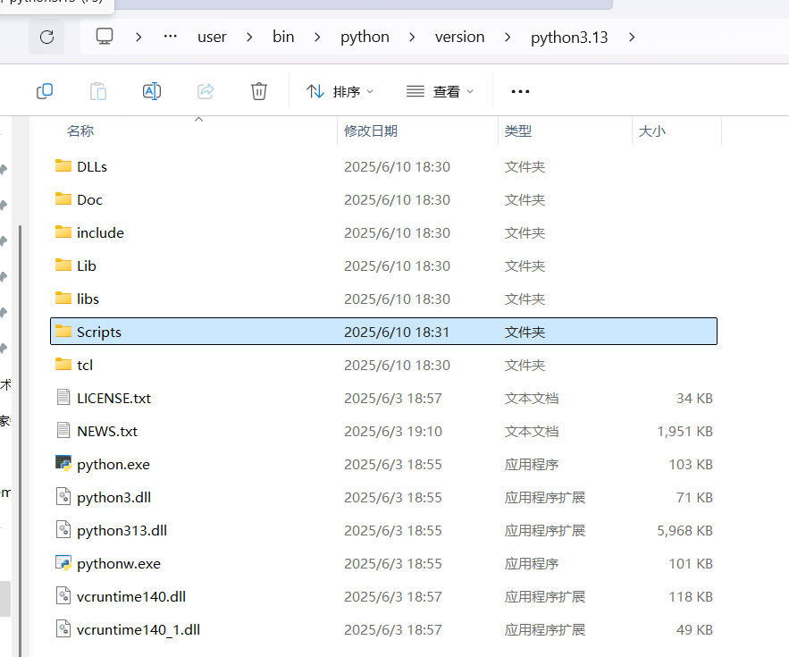Click the 1,951 KB size value
Image resolution: width=789 pixels, height=657 pixels.
click(x=684, y=431)
